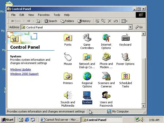The height and width of the screenshot is (123, 164).
Task: Click the My Computer status bar zone
Action: pos(126,111)
